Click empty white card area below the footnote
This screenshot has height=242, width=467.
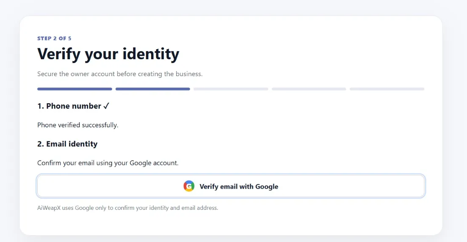[x=231, y=223]
